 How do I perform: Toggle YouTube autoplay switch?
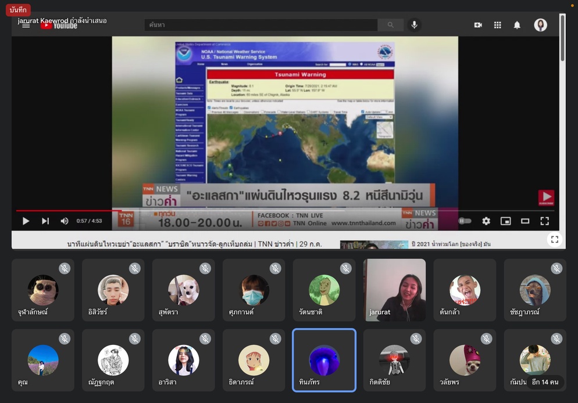pyautogui.click(x=465, y=221)
